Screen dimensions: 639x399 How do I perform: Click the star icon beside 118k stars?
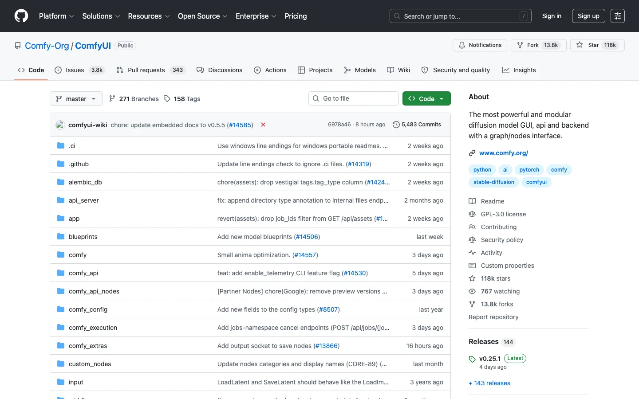tap(472, 278)
